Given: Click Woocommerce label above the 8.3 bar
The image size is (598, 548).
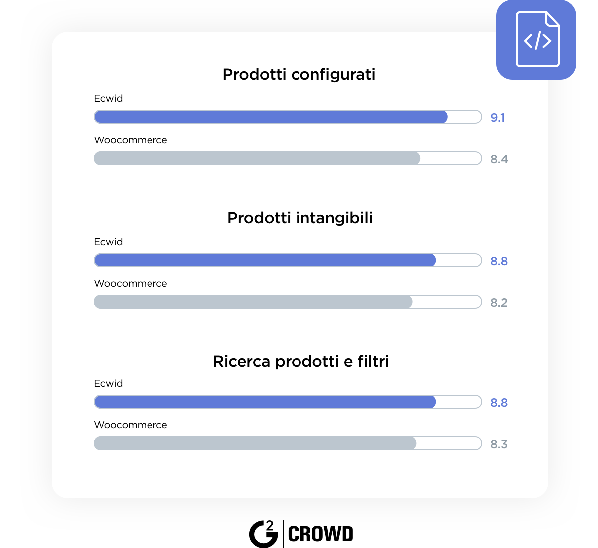Looking at the screenshot, I should 131,425.
